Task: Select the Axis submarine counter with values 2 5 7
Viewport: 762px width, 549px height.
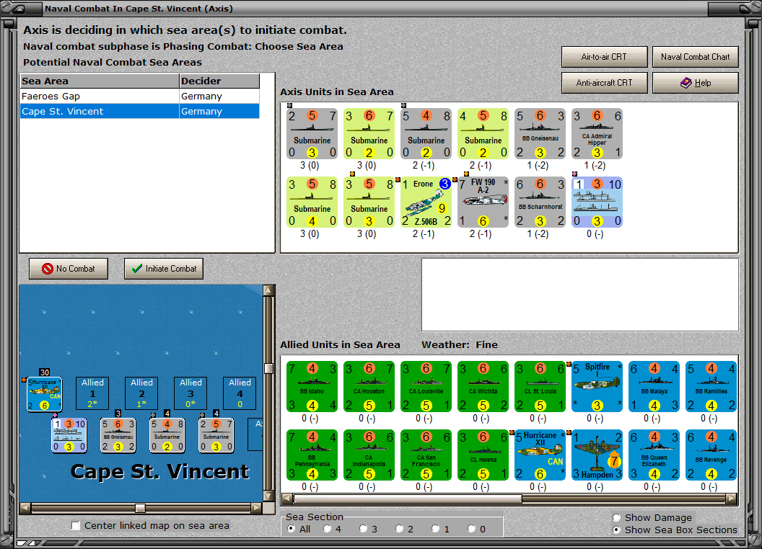Action: tap(312, 133)
